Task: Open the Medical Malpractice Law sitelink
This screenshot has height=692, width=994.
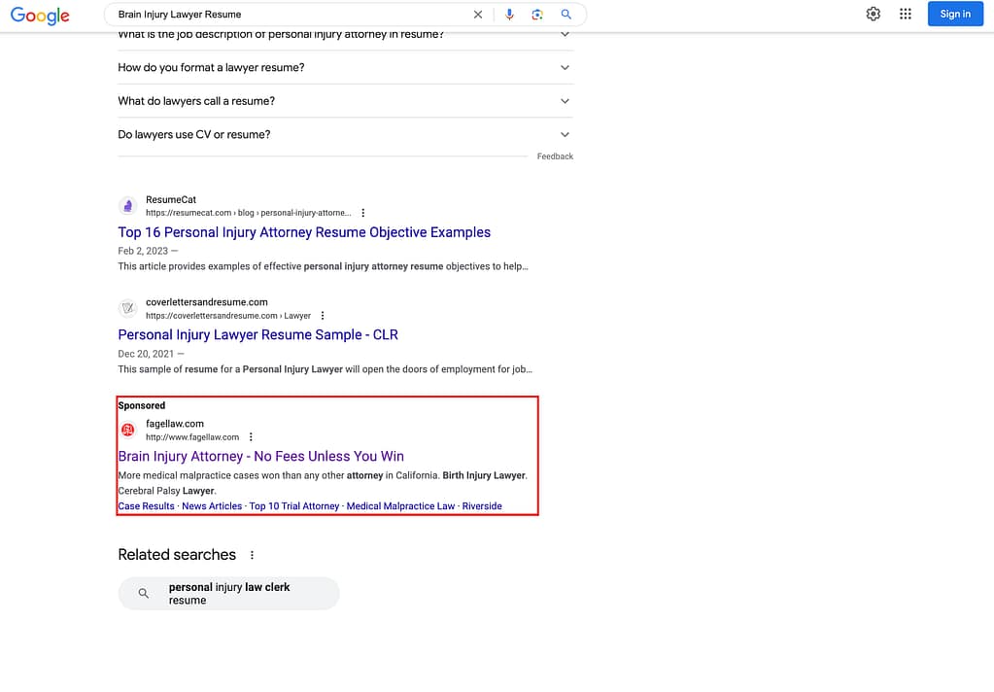Action: coord(400,506)
